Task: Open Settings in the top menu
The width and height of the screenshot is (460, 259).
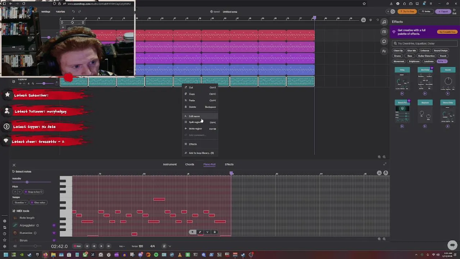Action: coord(46,12)
